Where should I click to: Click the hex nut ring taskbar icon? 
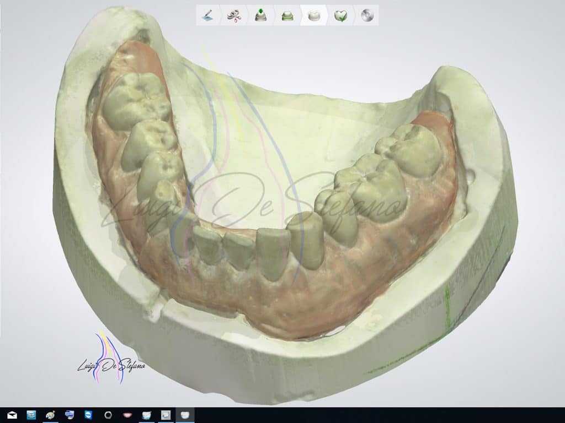(x=108, y=415)
